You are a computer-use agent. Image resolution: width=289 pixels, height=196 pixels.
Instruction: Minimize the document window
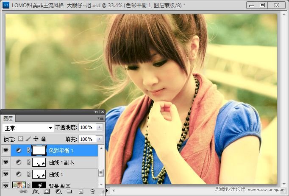click(252, 5)
